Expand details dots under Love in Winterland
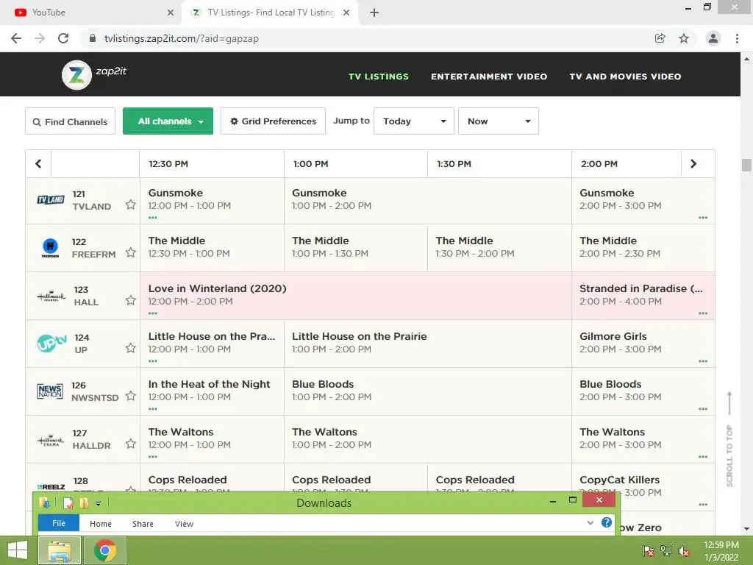This screenshot has width=753, height=565. 153,313
